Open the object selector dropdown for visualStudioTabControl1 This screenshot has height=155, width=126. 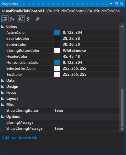pos(123,11)
